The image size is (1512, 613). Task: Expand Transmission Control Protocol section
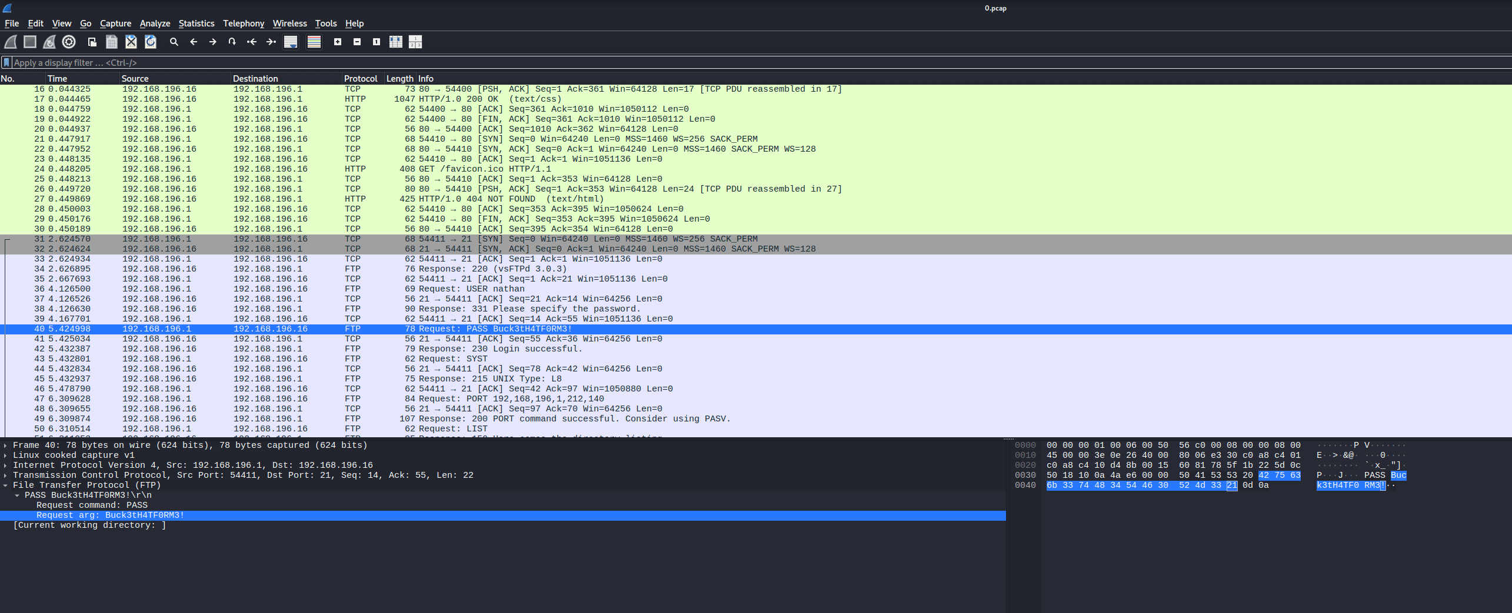click(6, 475)
